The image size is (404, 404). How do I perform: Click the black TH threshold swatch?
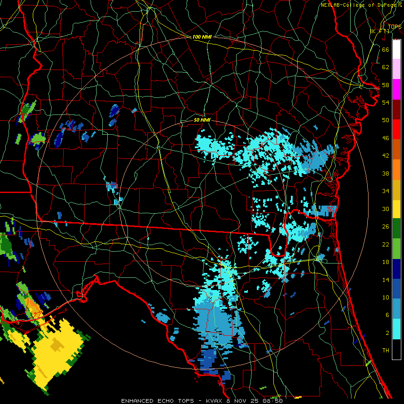coord(396,349)
